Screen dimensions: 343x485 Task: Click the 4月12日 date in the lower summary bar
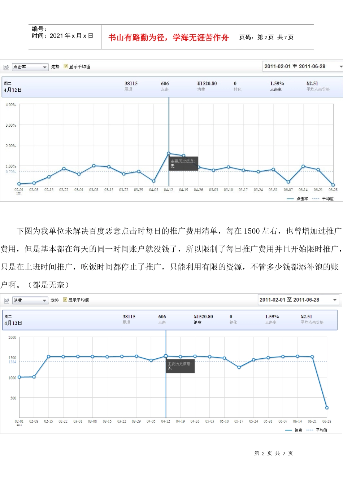point(13,323)
